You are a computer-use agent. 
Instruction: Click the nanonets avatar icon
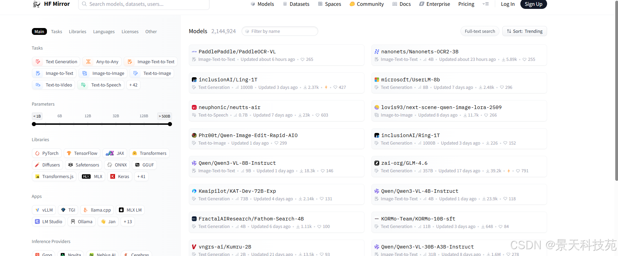tap(377, 52)
